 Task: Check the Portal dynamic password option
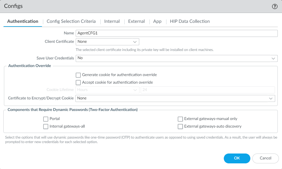(x=46, y=119)
